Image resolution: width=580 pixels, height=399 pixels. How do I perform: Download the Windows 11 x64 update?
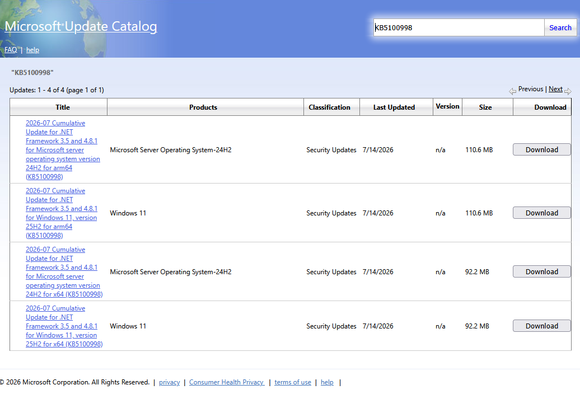click(541, 326)
